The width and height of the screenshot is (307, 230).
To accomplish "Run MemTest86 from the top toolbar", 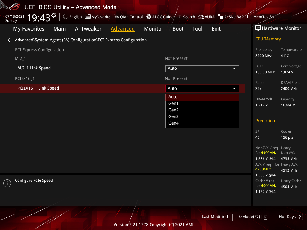I will point(260,17).
